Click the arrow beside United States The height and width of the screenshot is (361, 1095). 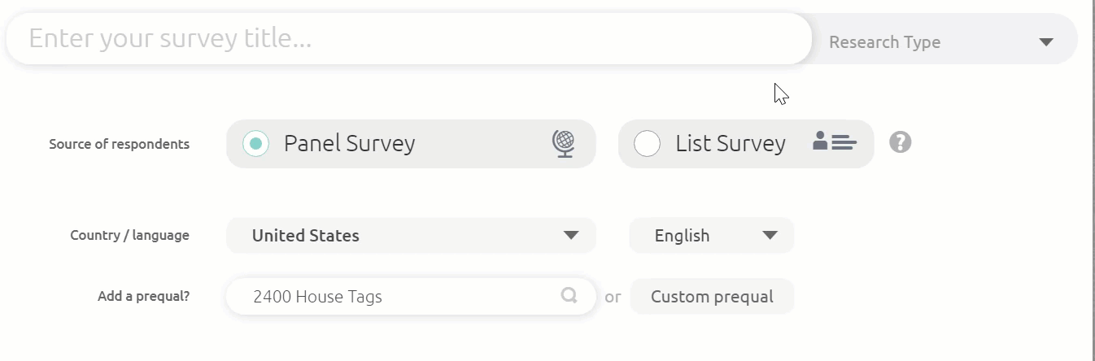[571, 236]
